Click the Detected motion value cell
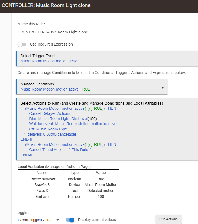Viewport: 198px width, 224px height. [x=101, y=191]
